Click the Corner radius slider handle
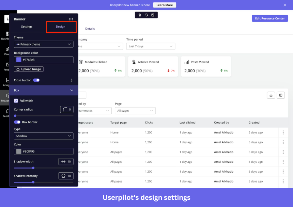293x207 pixels. pyautogui.click(x=15, y=116)
